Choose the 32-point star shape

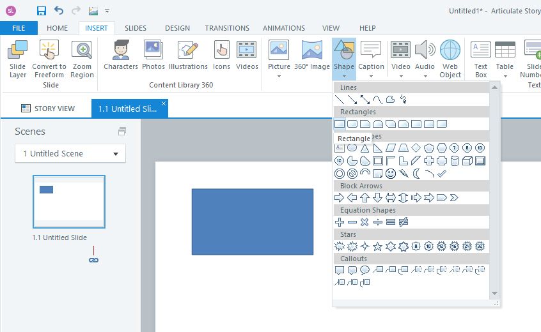click(480, 246)
